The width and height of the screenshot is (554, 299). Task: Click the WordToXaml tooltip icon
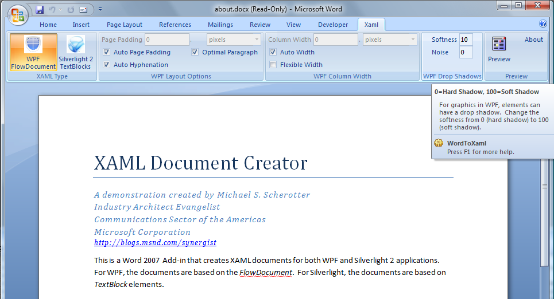click(439, 143)
